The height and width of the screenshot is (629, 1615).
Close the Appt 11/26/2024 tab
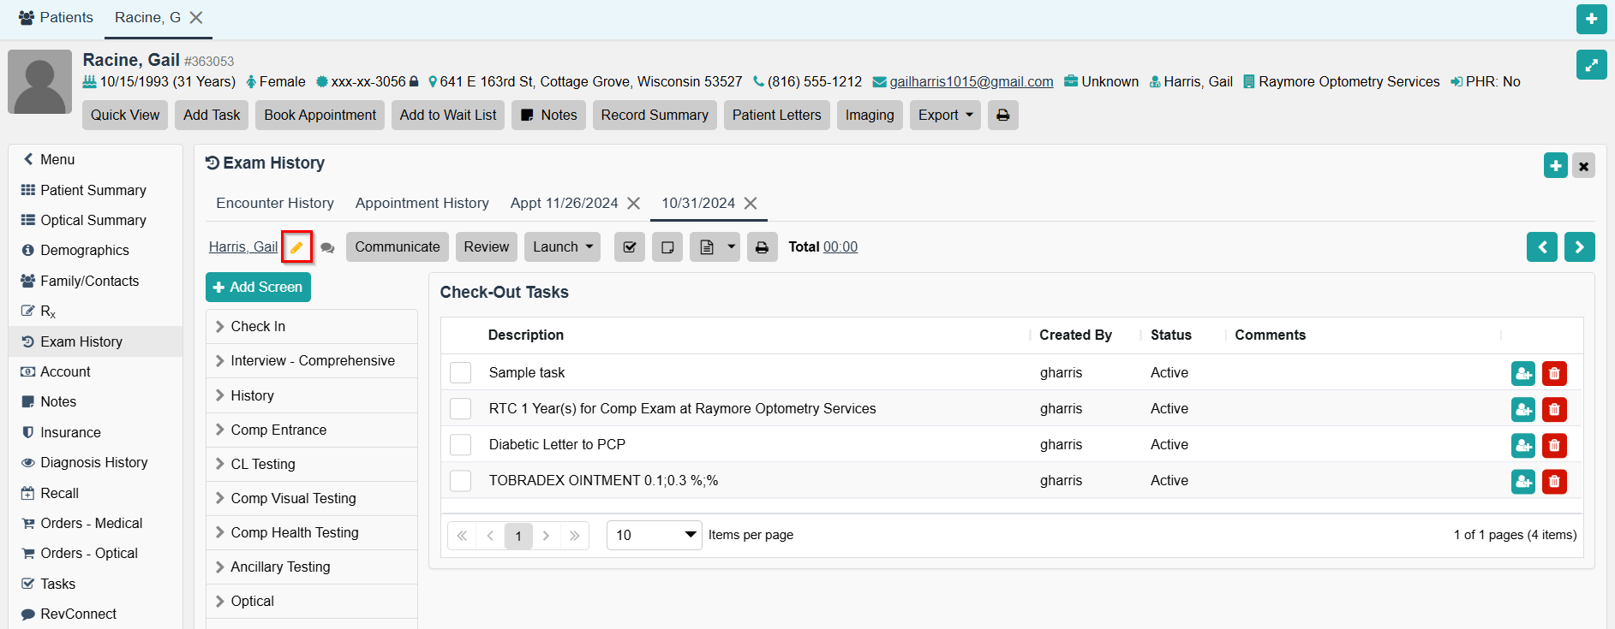click(633, 203)
